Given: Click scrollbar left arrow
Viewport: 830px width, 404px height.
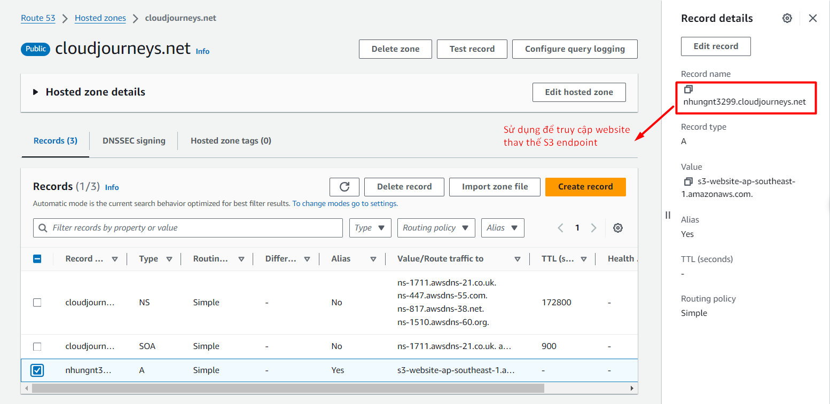Looking at the screenshot, I should click(26, 389).
